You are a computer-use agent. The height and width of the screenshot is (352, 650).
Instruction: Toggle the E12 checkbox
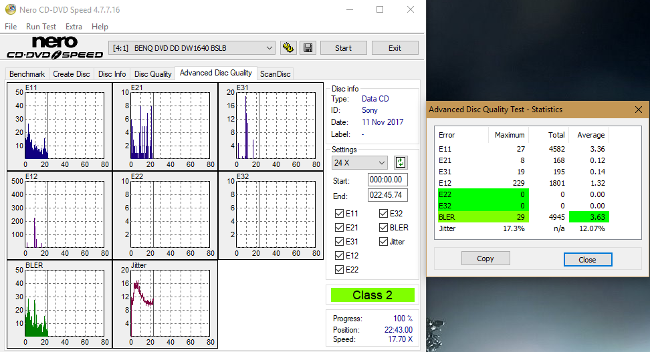pyautogui.click(x=339, y=256)
